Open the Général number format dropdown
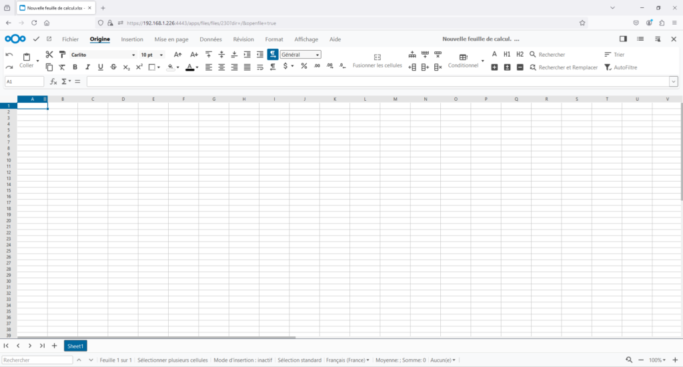Viewport: 683px width, 367px height. pyautogui.click(x=317, y=55)
